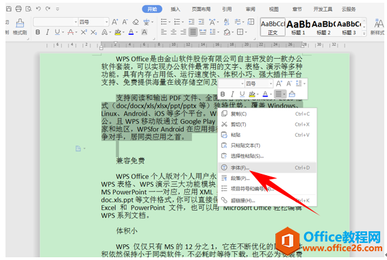Screen dimensions: 387x260
Task: Open font size dropdown in mini toolbar
Action: coord(271,83)
